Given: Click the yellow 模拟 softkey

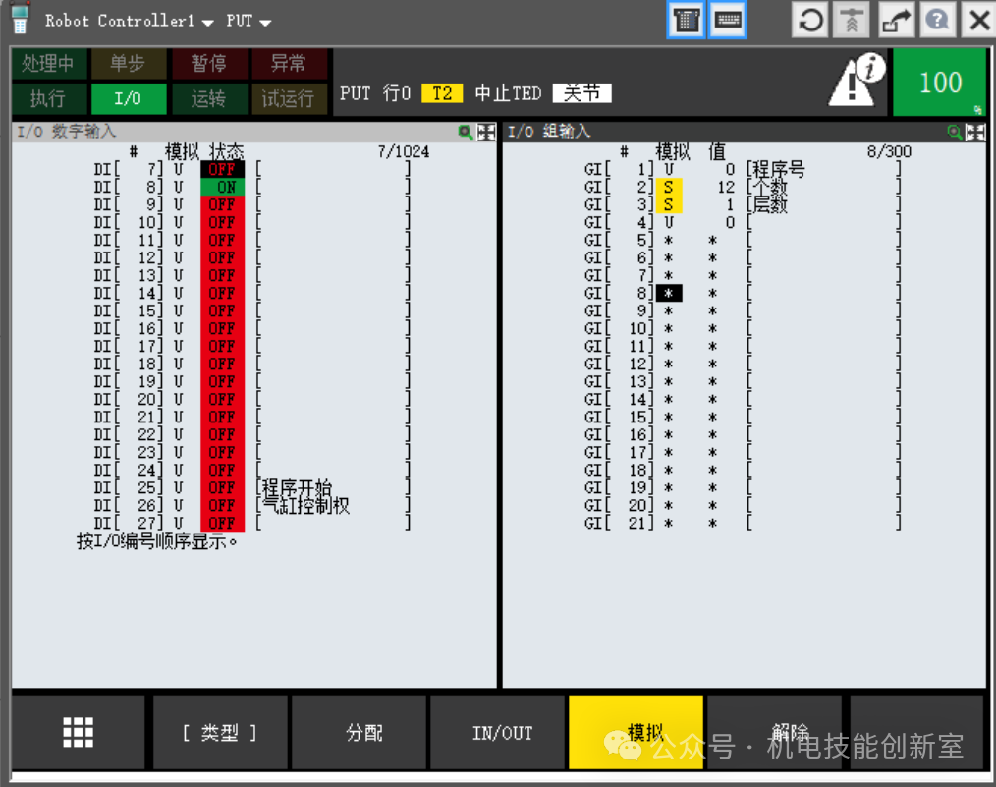Looking at the screenshot, I should (636, 732).
